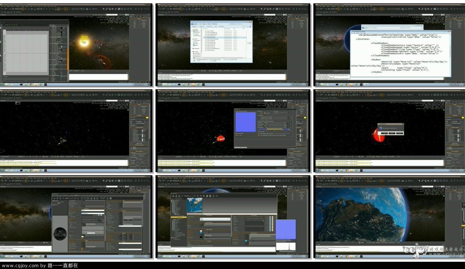Click the </EnvState> closing tag line
Screen dimensions: 465x269
click(x=363, y=39)
